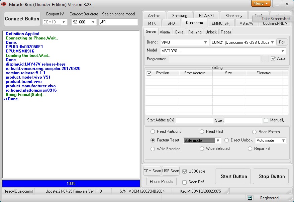Select the Read Partitions radio button
This screenshot has width=294, height=202.
coord(153,132)
